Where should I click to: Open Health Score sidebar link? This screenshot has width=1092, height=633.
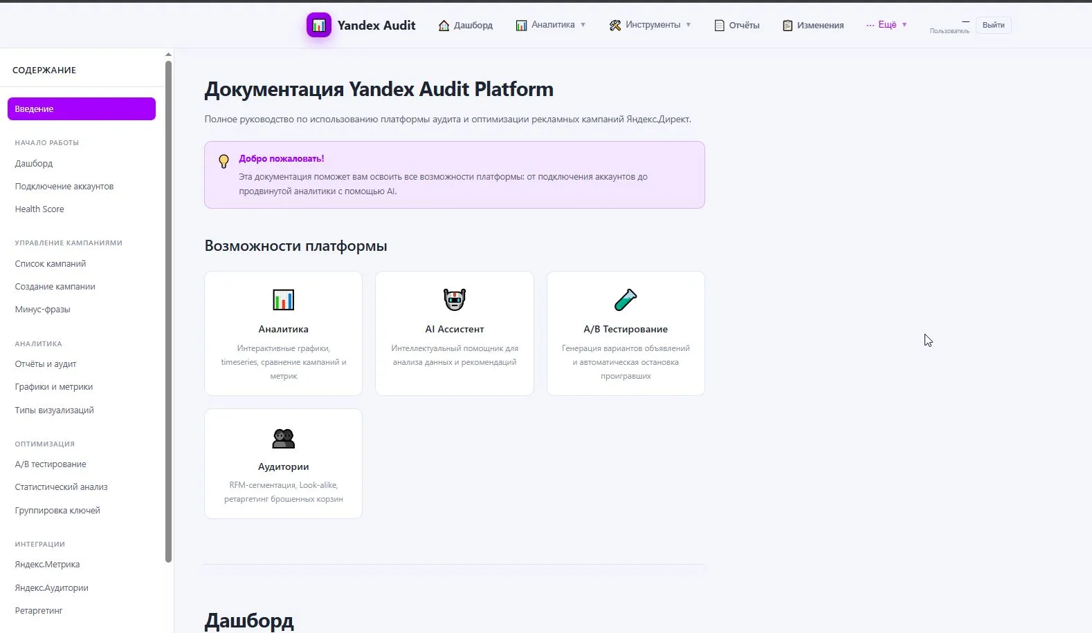click(x=39, y=209)
